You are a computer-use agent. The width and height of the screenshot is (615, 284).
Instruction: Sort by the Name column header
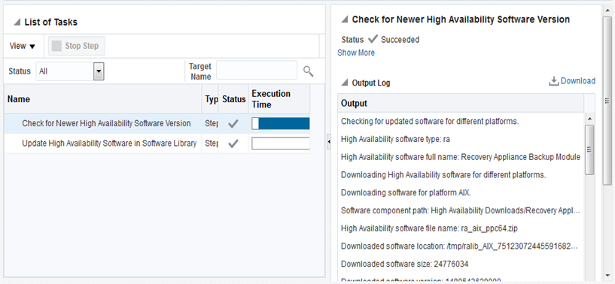coord(103,99)
